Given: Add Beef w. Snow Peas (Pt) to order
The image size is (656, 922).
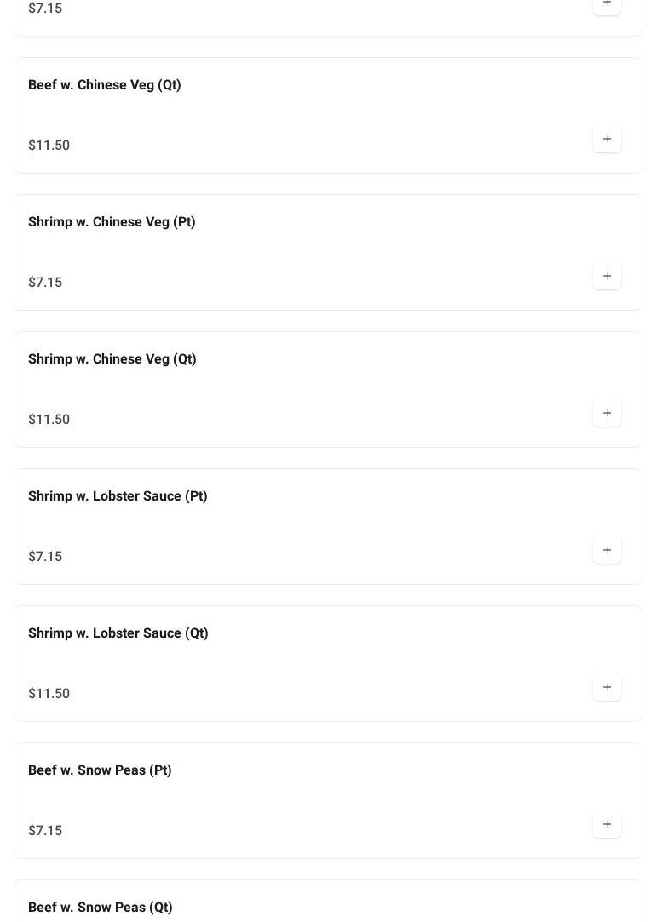Looking at the screenshot, I should click(x=607, y=824).
